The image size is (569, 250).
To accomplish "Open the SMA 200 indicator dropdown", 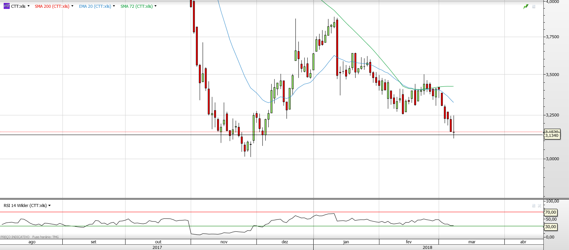I will pos(72,6).
